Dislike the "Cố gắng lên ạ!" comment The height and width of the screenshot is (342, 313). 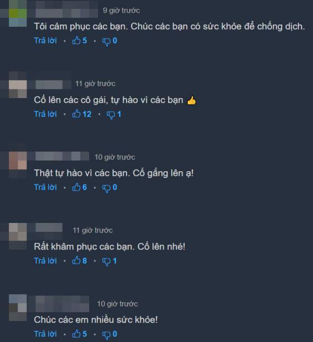[110, 187]
